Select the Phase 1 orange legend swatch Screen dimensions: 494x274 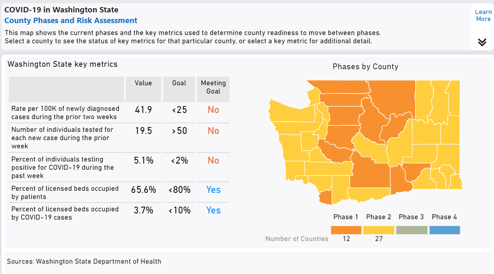coord(346,230)
